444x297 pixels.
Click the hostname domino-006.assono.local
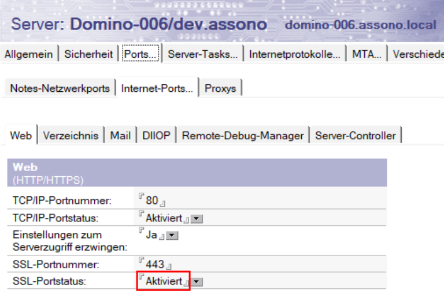tap(361, 25)
